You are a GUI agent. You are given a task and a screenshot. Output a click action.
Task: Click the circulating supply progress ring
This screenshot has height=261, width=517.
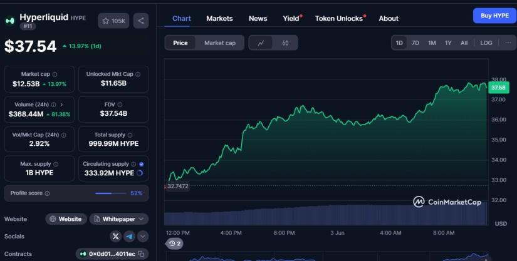(140, 173)
